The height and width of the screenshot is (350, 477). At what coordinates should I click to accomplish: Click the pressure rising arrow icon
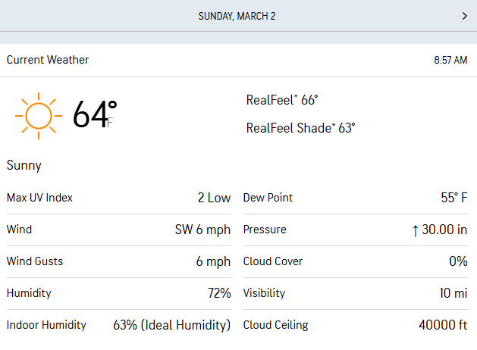tap(415, 230)
